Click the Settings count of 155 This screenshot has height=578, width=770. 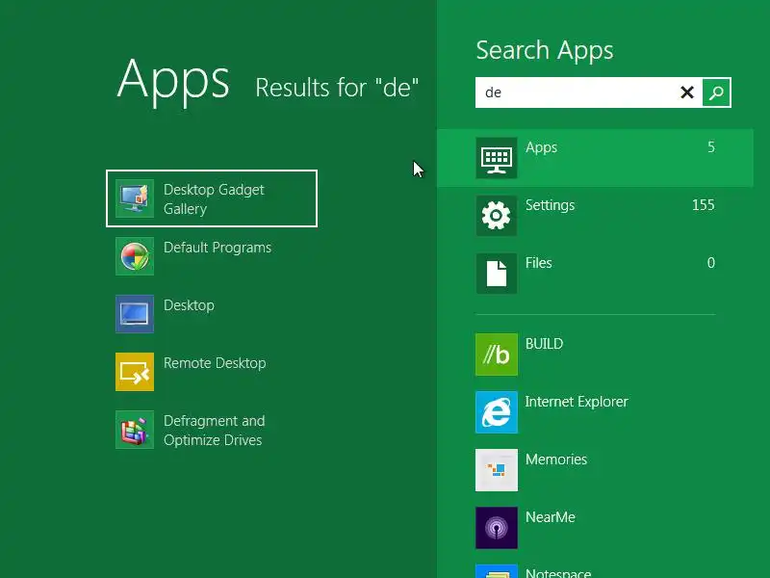click(704, 205)
